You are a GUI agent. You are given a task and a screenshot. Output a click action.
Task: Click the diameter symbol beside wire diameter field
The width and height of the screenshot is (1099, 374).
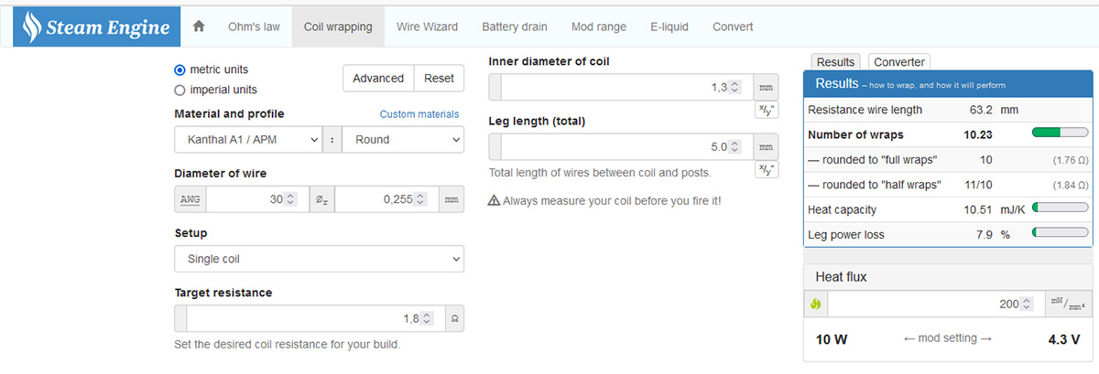[322, 198]
